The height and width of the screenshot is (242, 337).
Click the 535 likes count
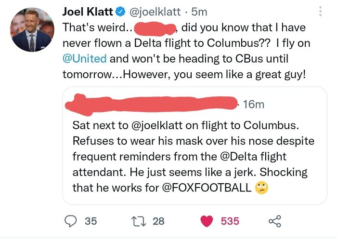(x=230, y=221)
